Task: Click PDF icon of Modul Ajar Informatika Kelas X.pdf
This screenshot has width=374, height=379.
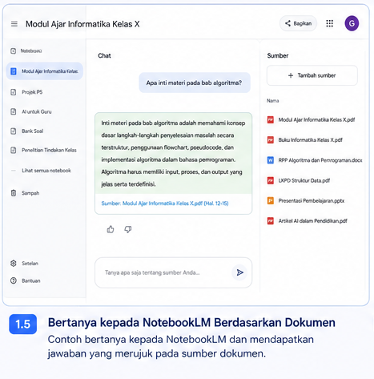Action: 271,119
